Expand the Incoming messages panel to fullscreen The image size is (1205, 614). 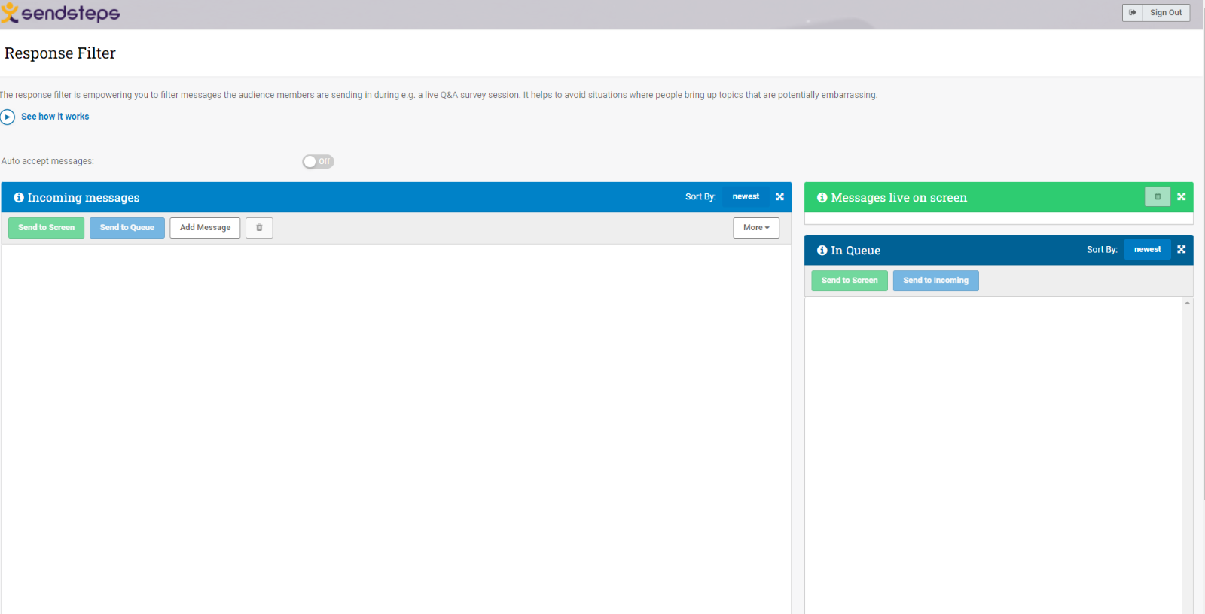click(x=779, y=197)
